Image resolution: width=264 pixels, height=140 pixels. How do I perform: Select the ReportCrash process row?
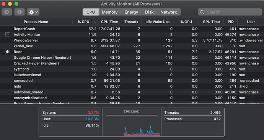pos(132,29)
